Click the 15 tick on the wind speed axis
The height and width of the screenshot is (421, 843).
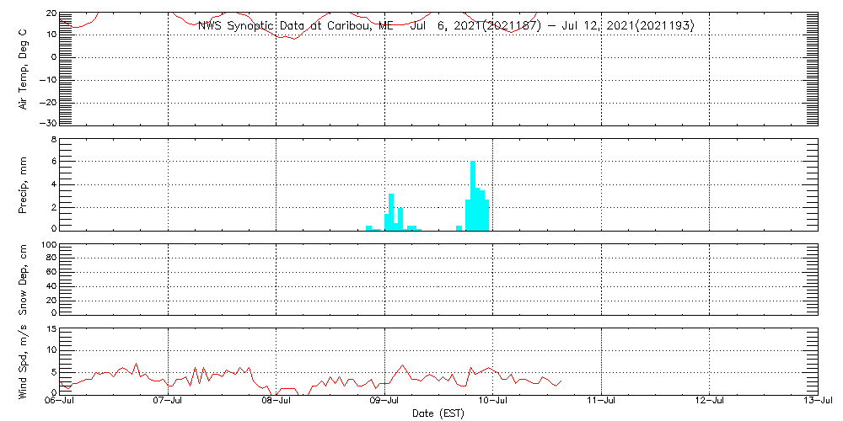51,329
